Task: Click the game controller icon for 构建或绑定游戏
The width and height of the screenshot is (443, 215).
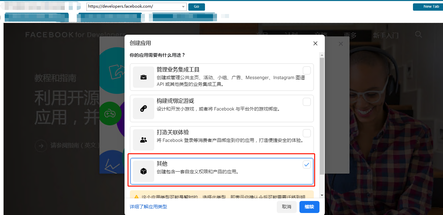Action: (x=143, y=109)
